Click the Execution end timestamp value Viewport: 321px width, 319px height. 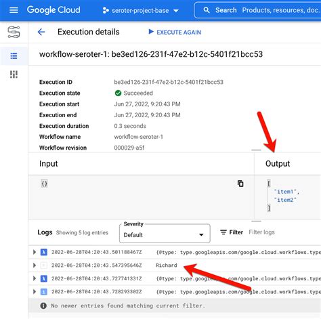point(147,115)
